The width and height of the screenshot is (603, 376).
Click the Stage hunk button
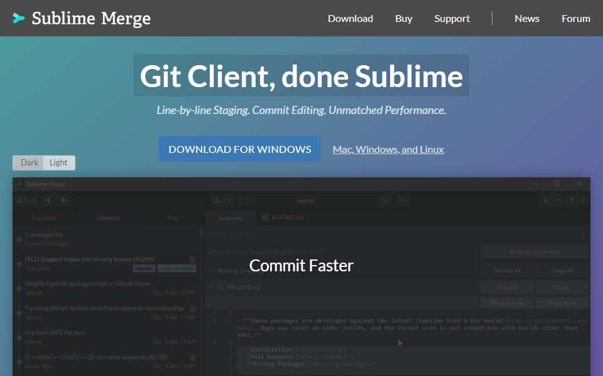(562, 303)
